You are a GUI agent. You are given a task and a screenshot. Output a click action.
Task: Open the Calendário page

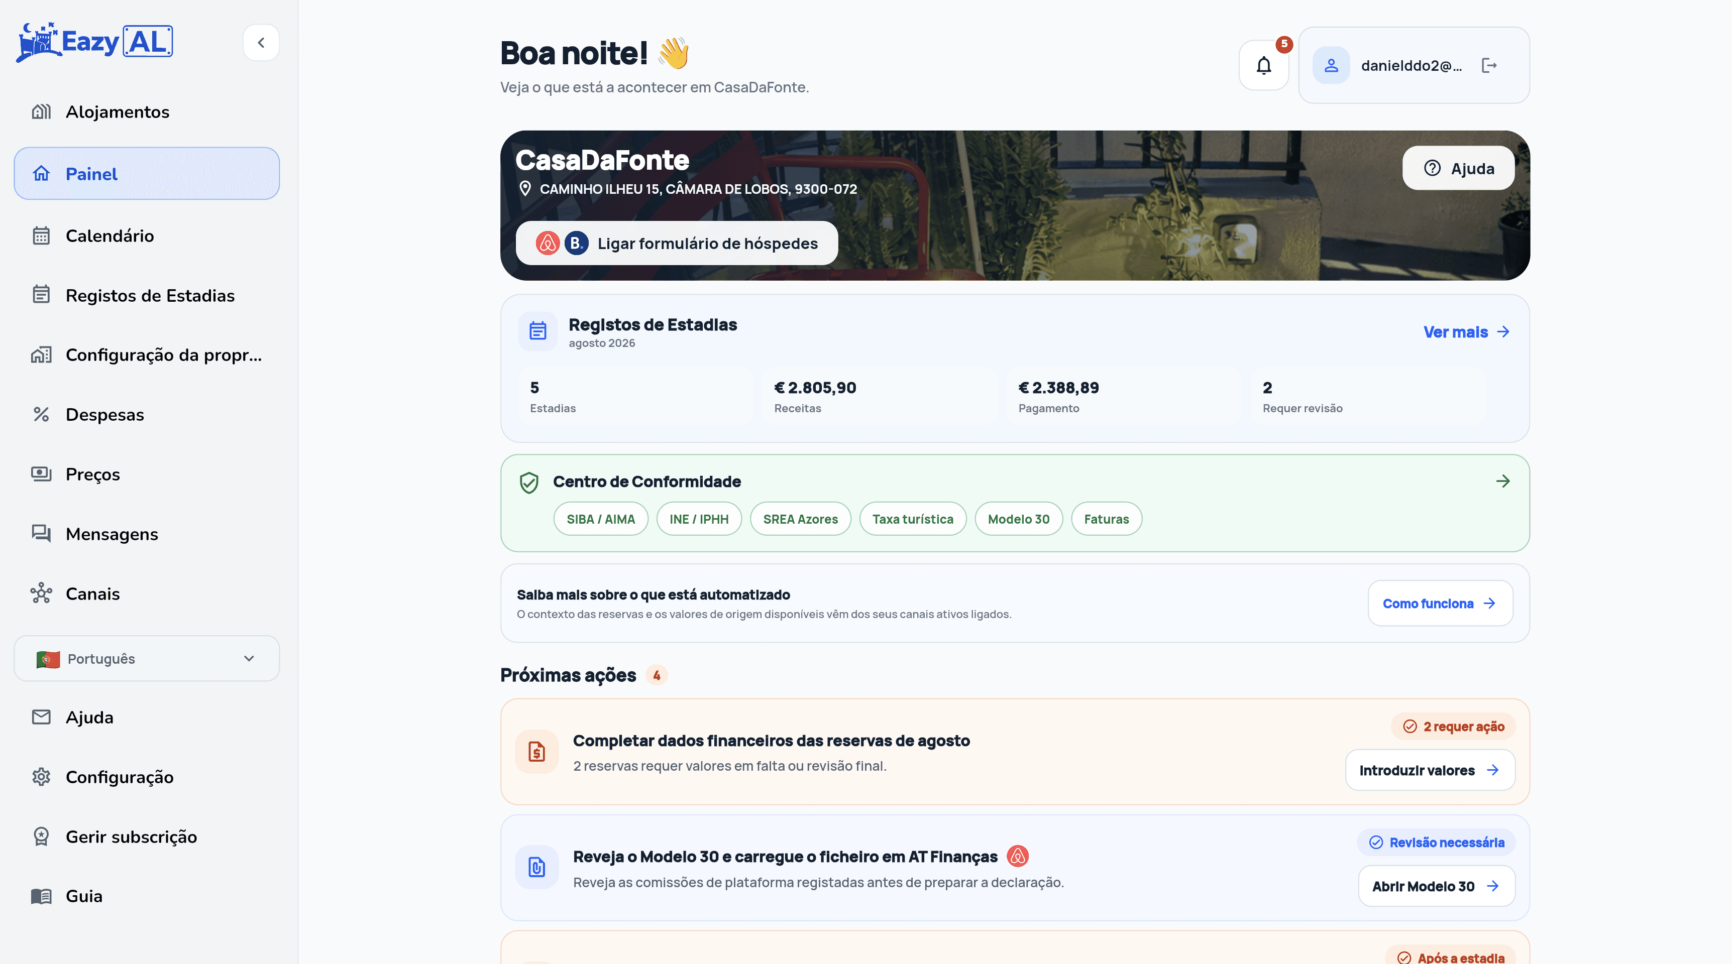pyautogui.click(x=147, y=236)
